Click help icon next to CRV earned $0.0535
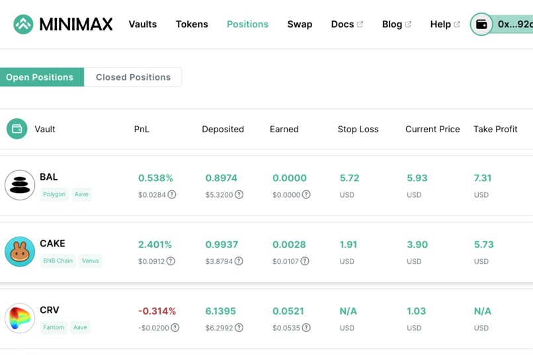The width and height of the screenshot is (533, 355). point(306,327)
